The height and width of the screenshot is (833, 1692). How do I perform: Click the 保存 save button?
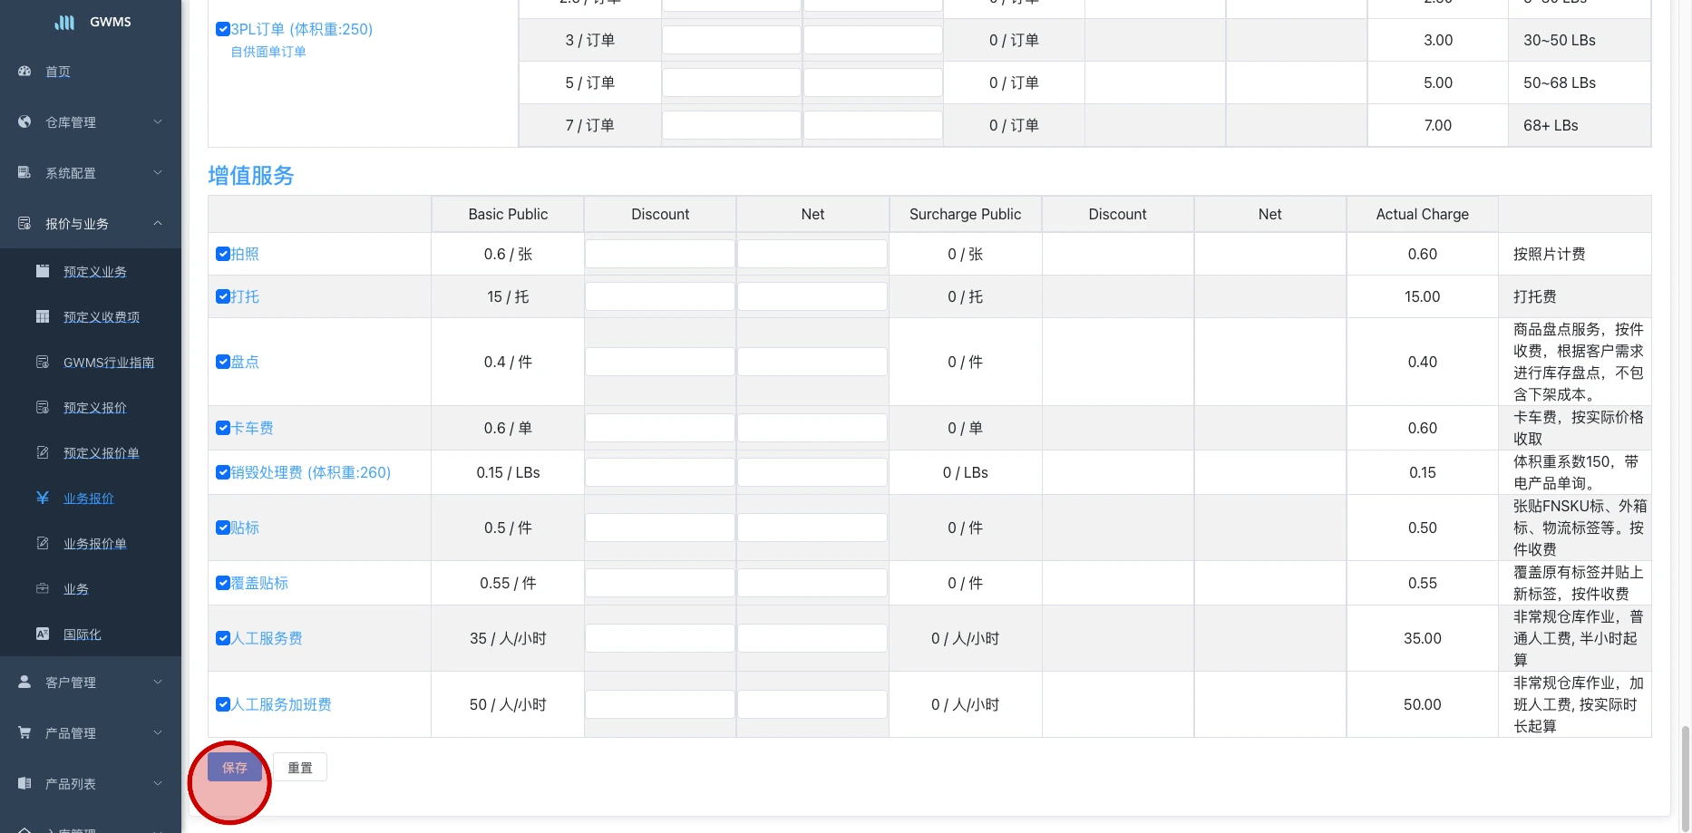tap(235, 768)
